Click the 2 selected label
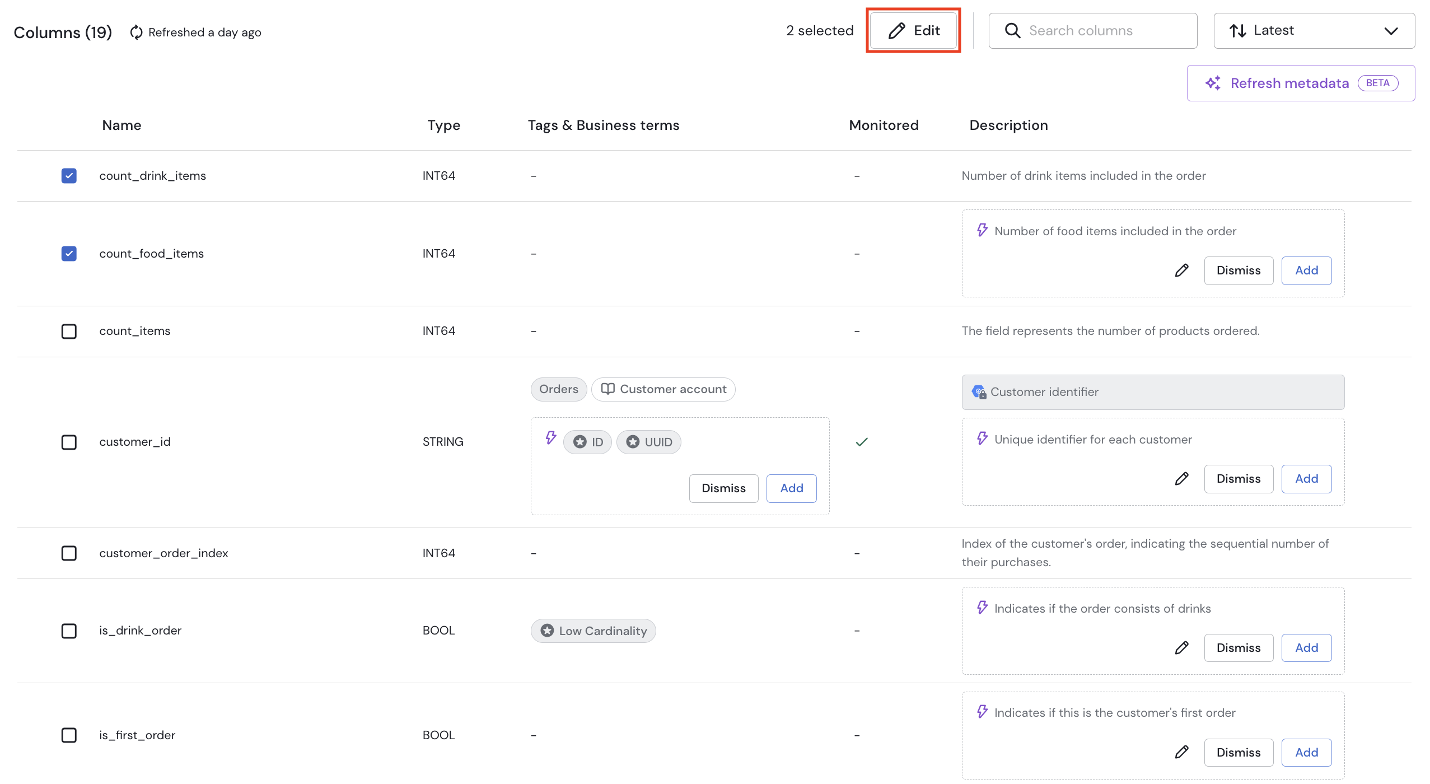This screenshot has width=1430, height=784. [x=820, y=31]
